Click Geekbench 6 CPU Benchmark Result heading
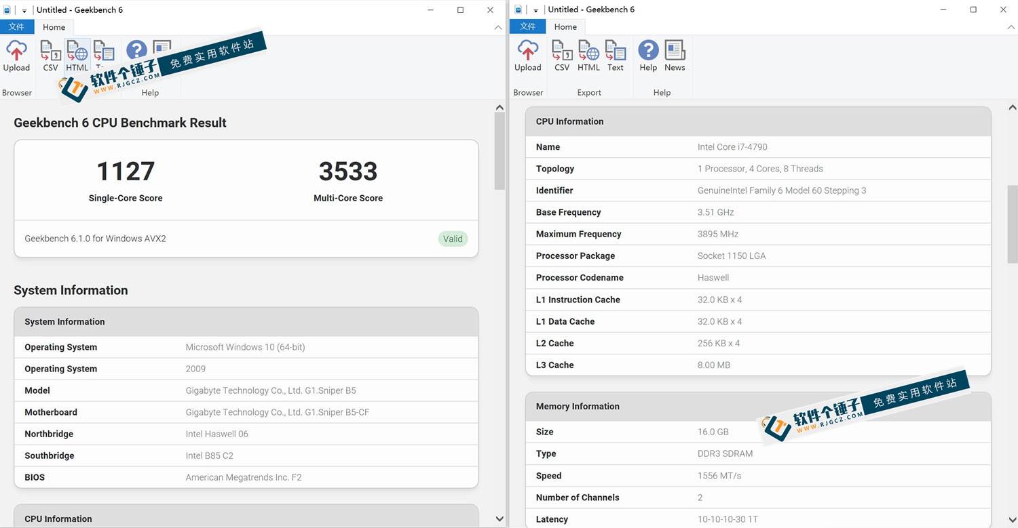The image size is (1018, 528). (x=120, y=123)
